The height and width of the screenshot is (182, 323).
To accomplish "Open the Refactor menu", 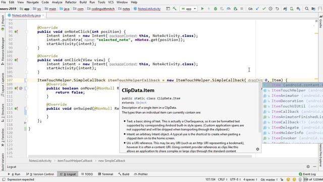I will (x=71, y=2).
